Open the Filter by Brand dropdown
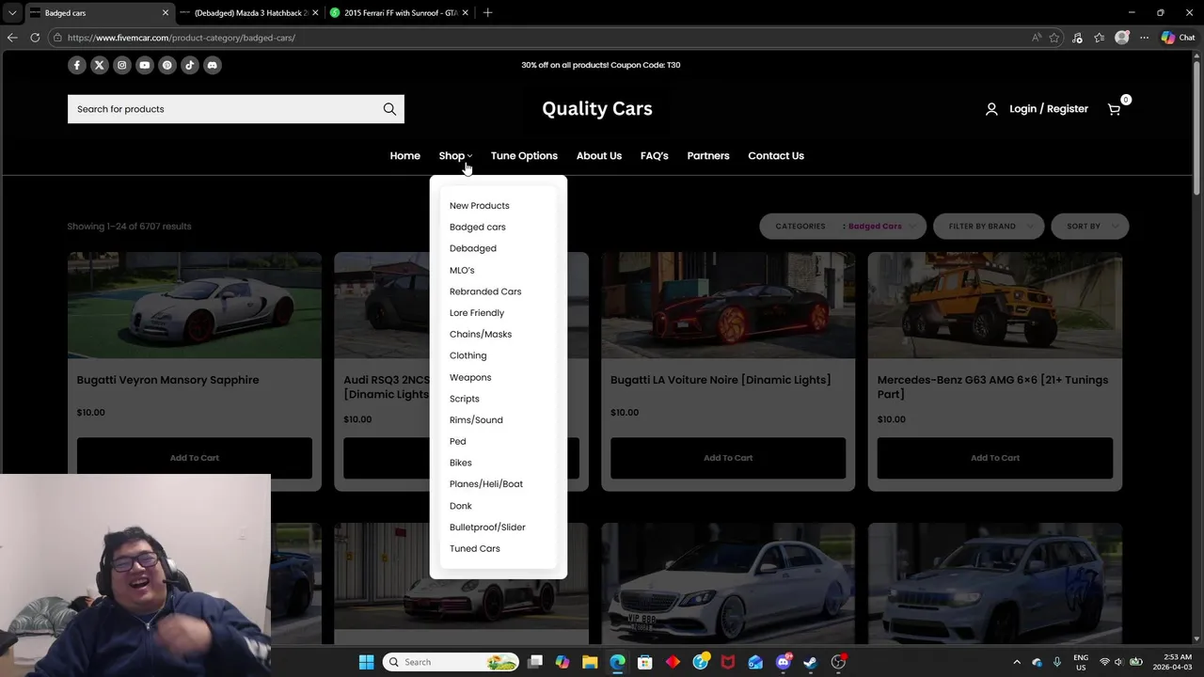This screenshot has width=1204, height=677. click(990, 226)
